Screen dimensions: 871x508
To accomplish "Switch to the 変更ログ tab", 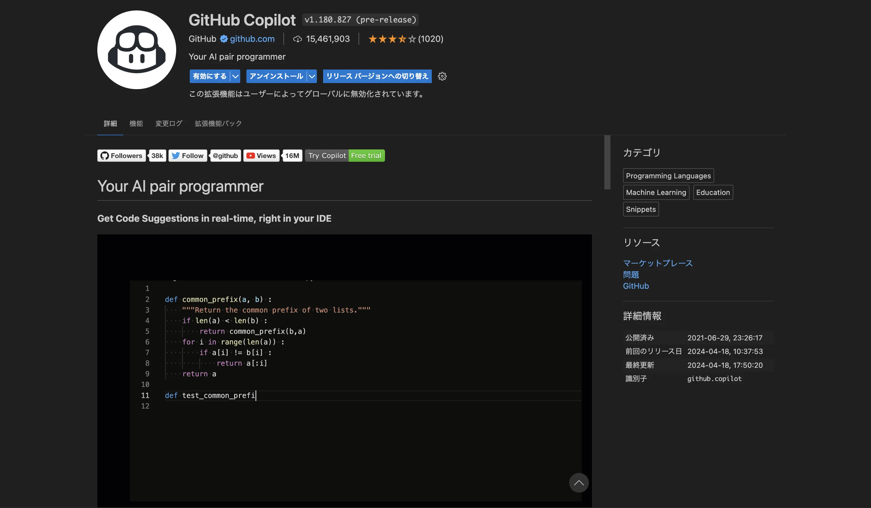I will 168,124.
